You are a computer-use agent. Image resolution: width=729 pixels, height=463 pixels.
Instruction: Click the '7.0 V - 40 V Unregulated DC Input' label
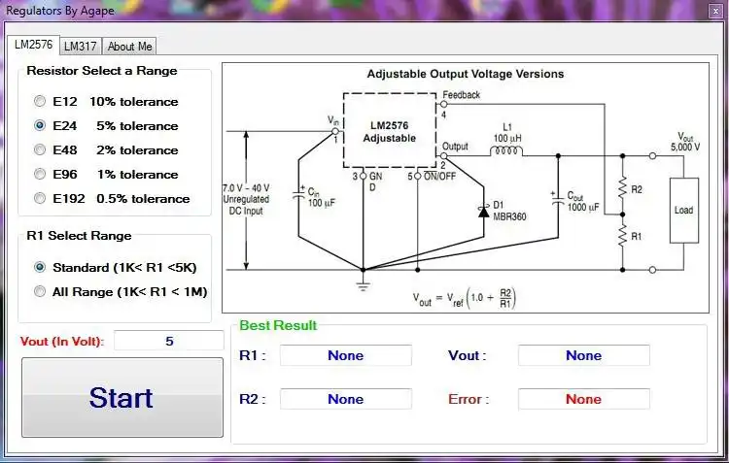tap(246, 199)
